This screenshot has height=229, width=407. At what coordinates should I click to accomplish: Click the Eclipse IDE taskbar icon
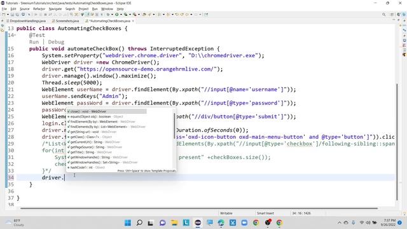198,223
